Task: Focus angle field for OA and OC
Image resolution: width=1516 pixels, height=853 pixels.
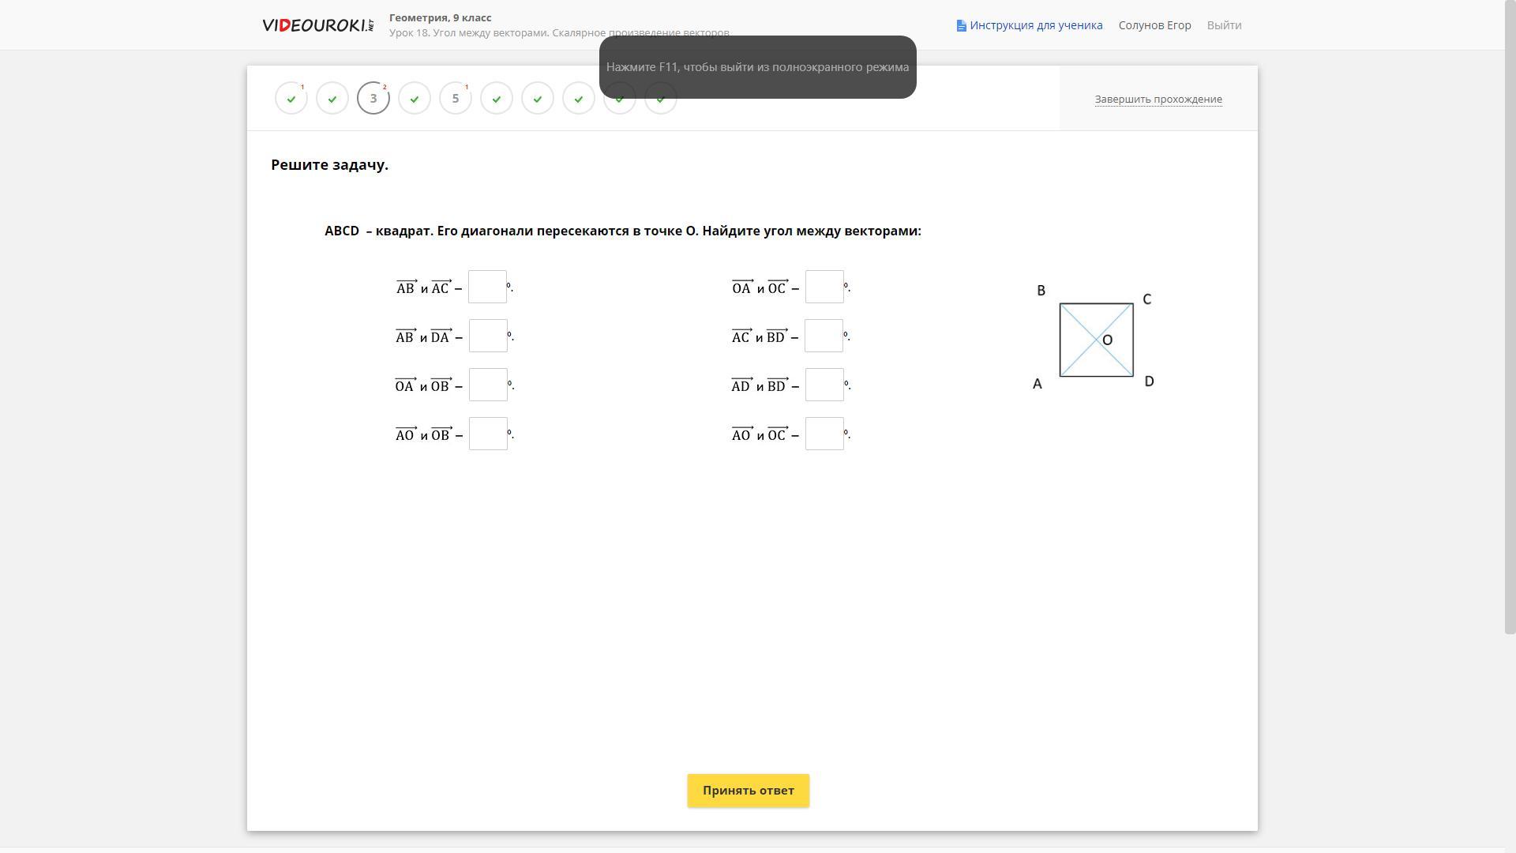Action: pyautogui.click(x=824, y=287)
